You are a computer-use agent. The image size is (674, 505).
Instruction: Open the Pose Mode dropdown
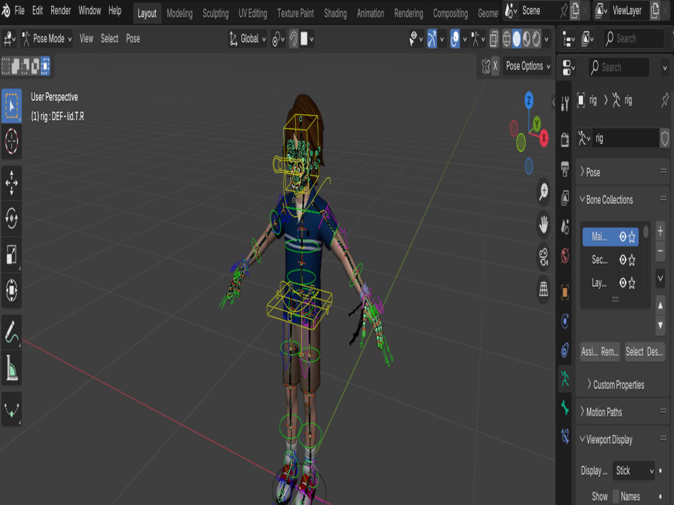[47, 38]
